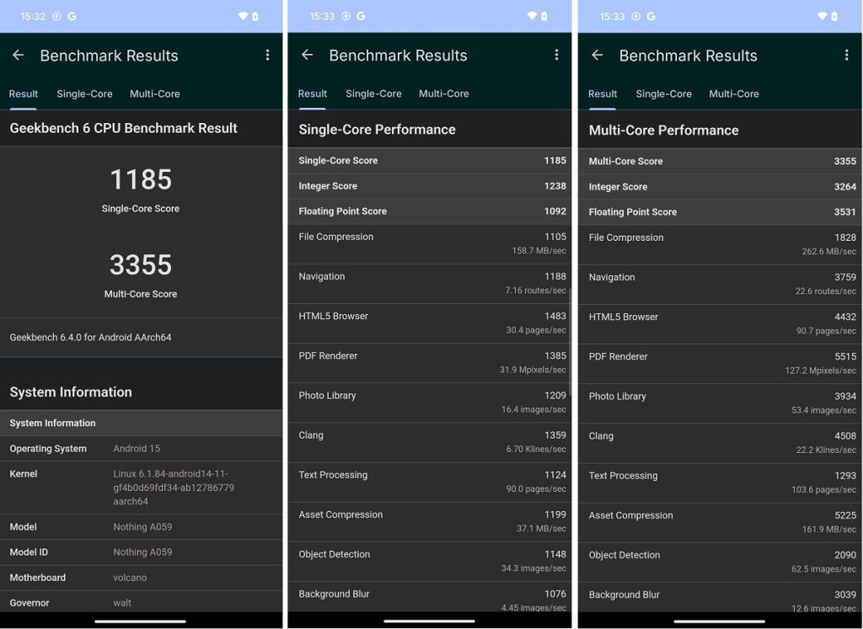Tap single-core Text Processing 1124 row
The image size is (863, 629).
[429, 482]
